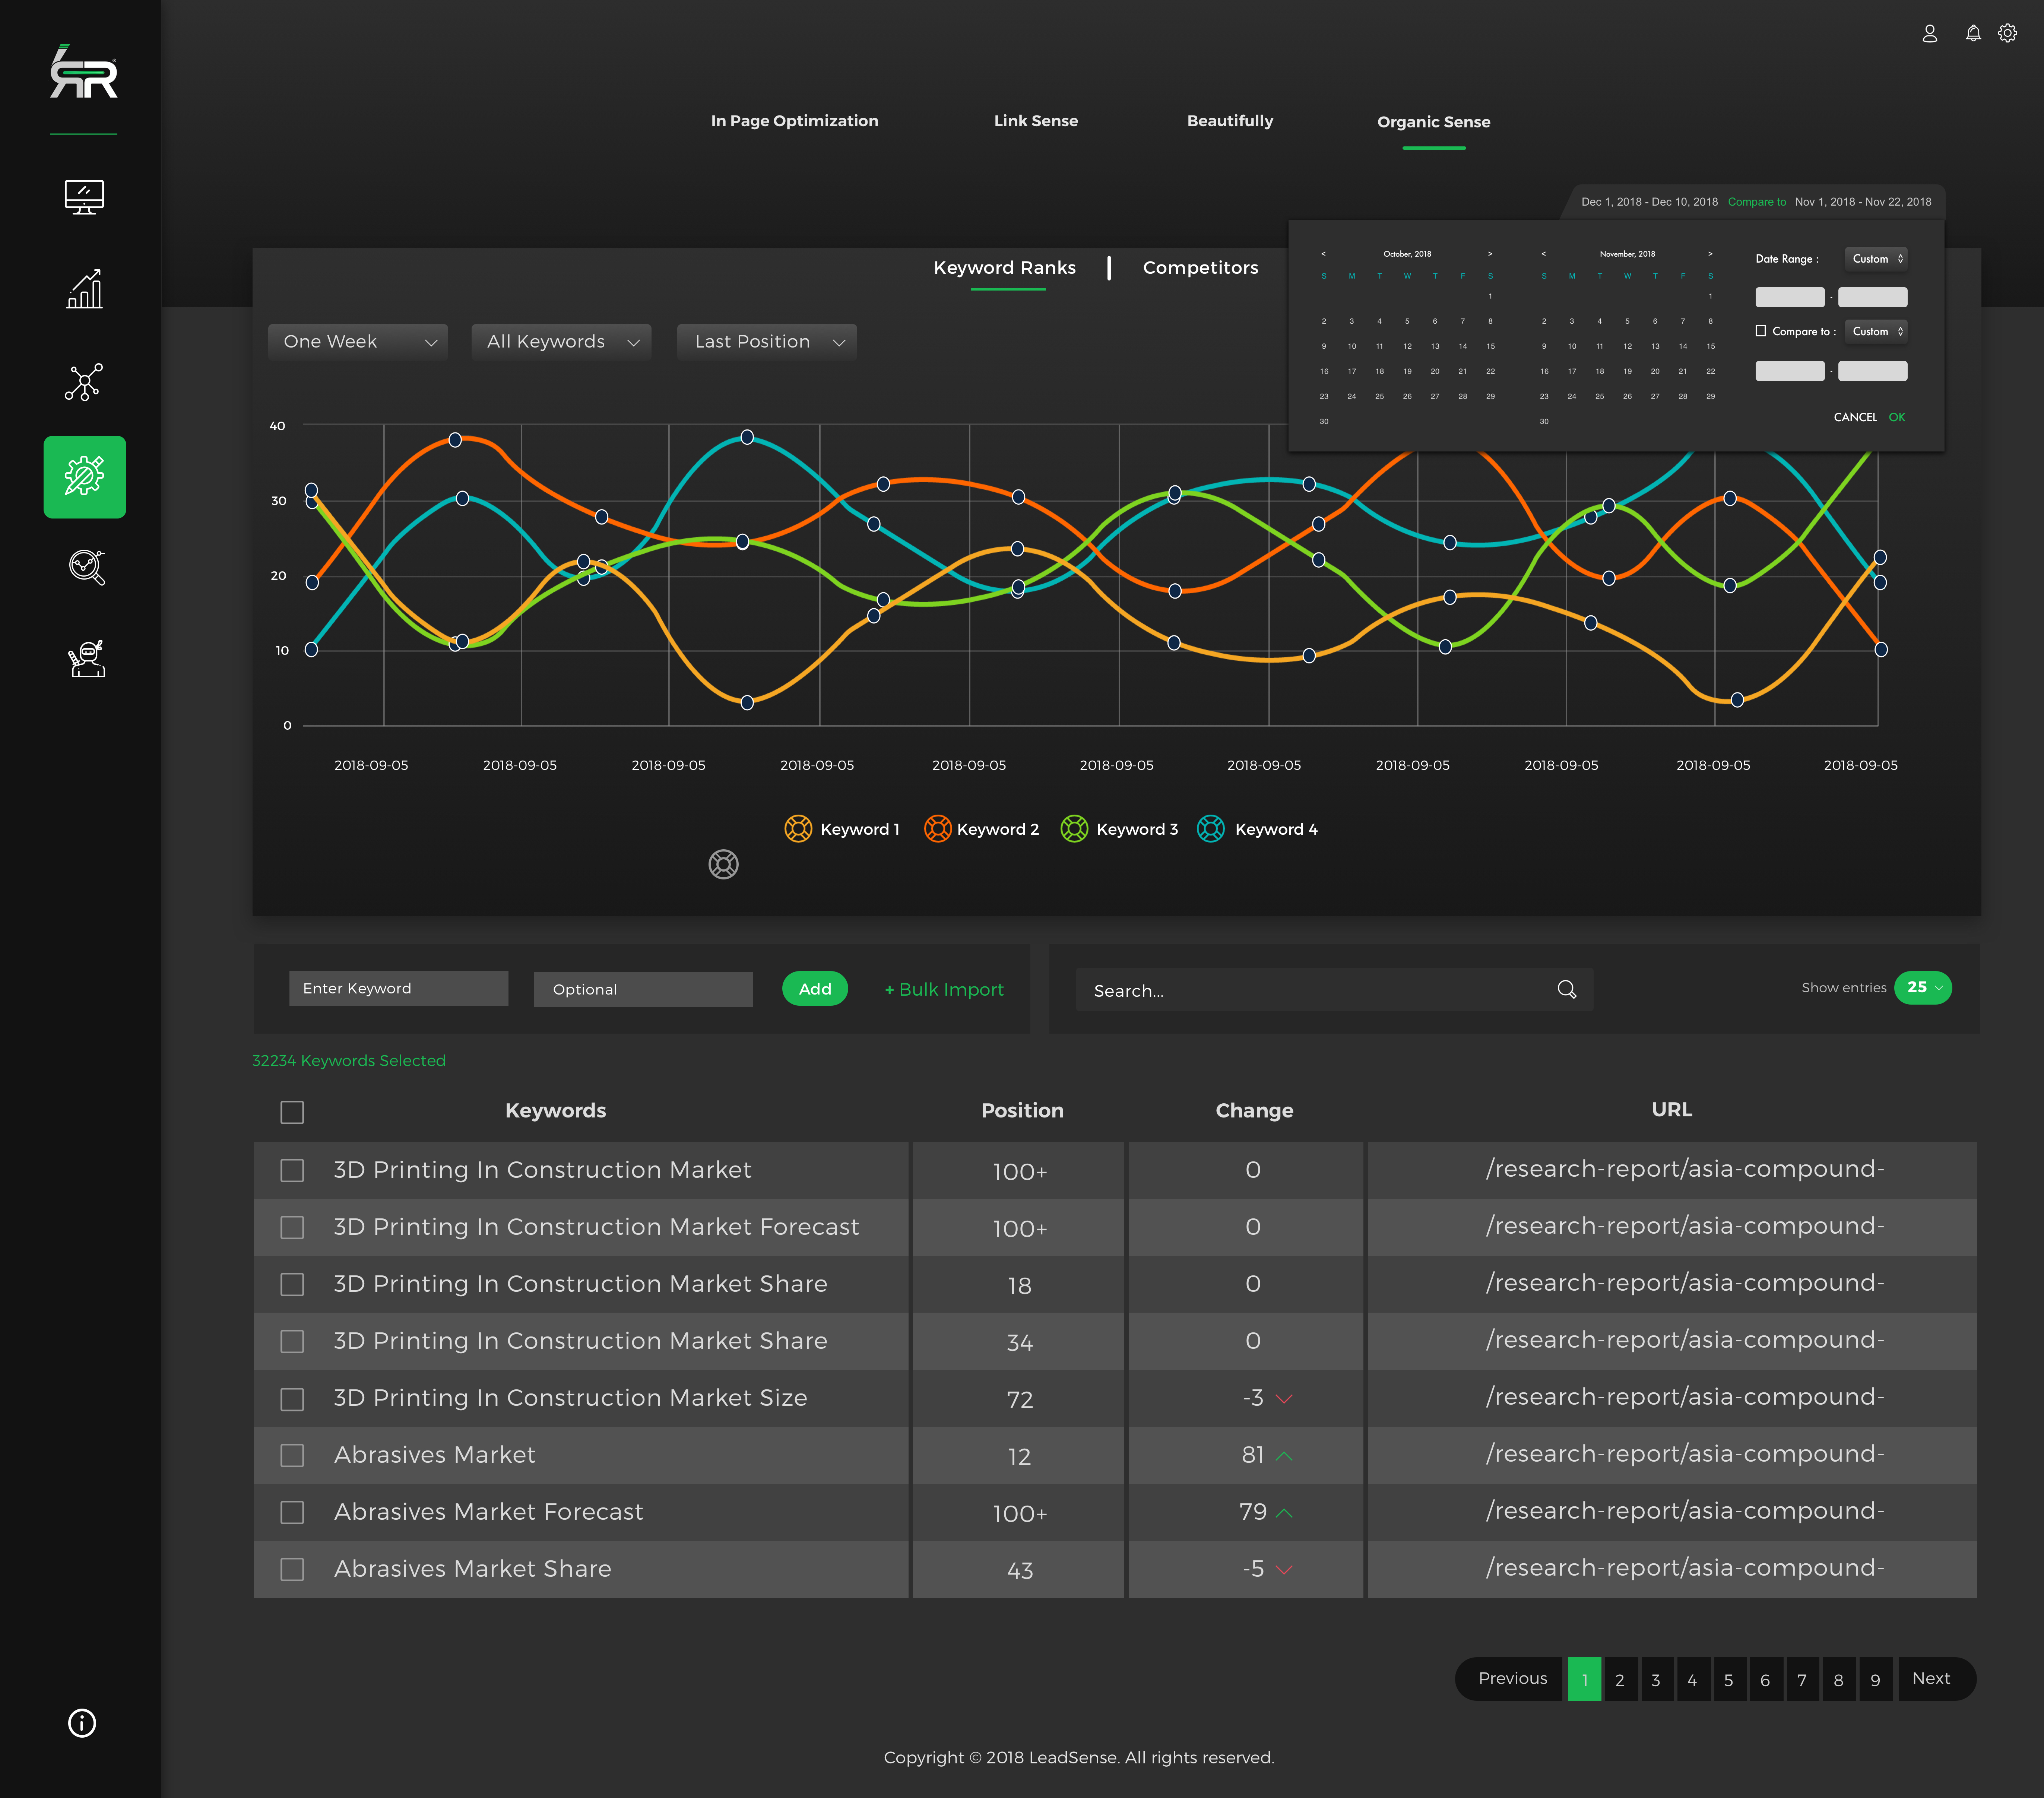
Task: Open the robot analyst sidebar icon
Action: pos(87,659)
